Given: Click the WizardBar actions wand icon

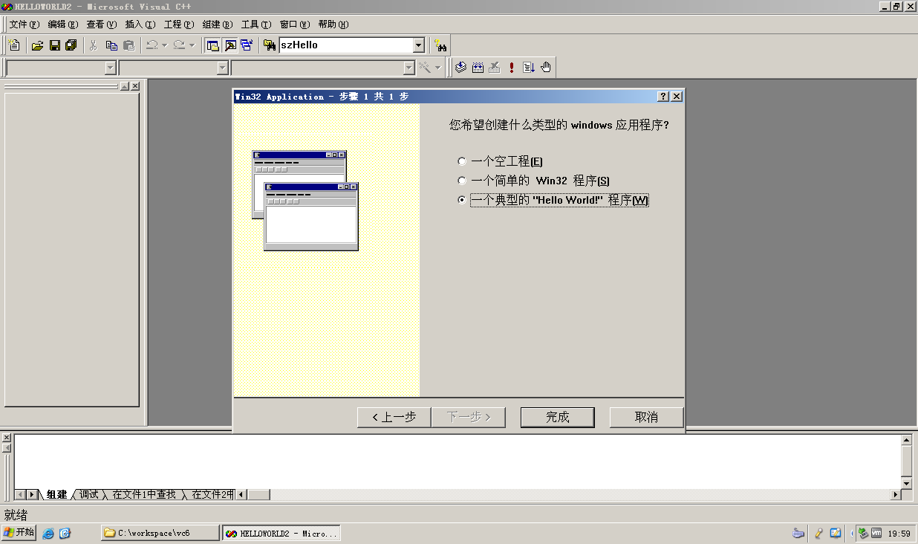Looking at the screenshot, I should (x=425, y=68).
